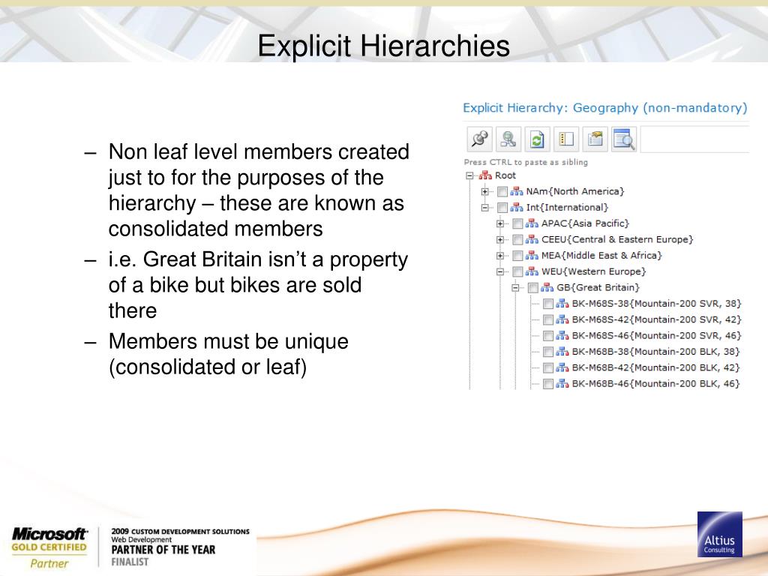Tick the BK-M68S-38 member checkbox
The width and height of the screenshot is (768, 576).
548,304
